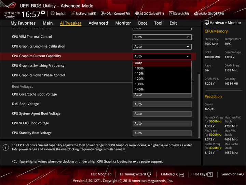Click the AI OC Guide brain icon
246x185 pixels.
137,13
